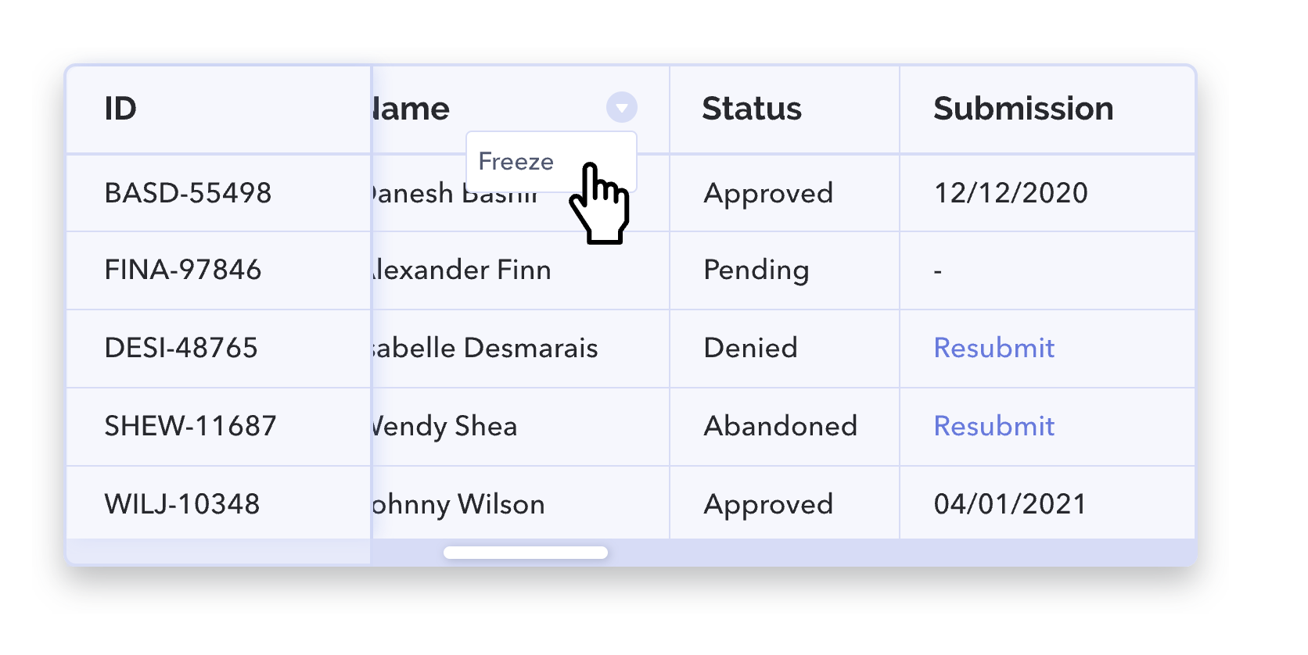The image size is (1308, 655).
Task: Select the BASD-55498 ID cell
Action: point(218,193)
